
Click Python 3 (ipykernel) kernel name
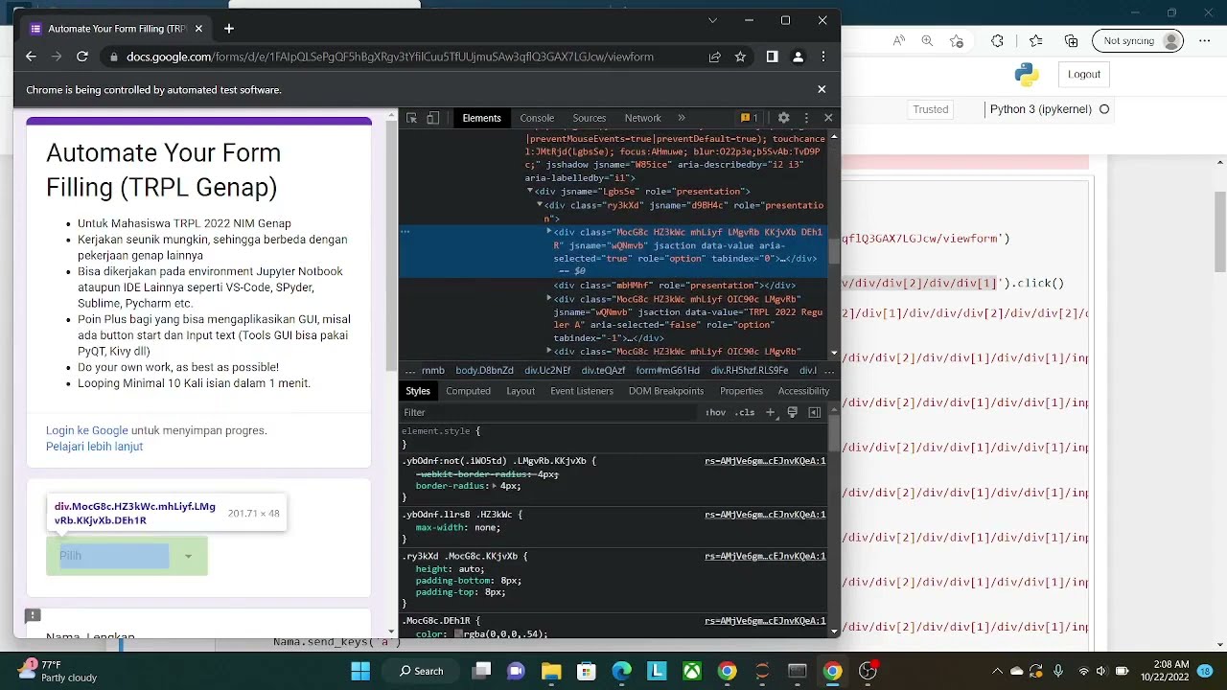tap(1040, 109)
